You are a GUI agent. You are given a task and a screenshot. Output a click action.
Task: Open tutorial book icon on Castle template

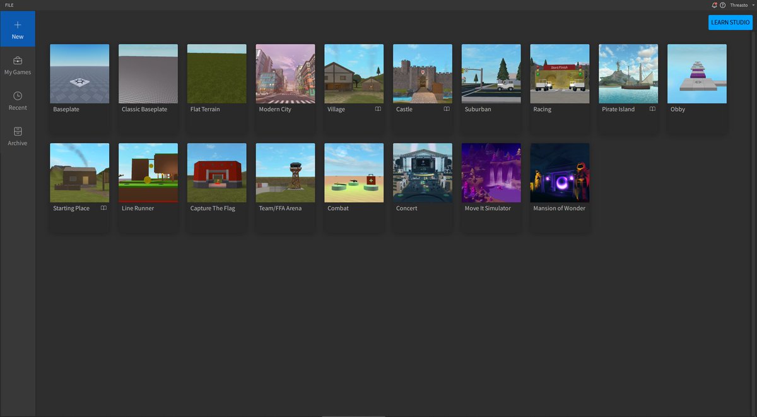pyautogui.click(x=447, y=109)
